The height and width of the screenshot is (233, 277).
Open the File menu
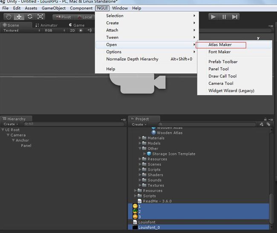[x=5, y=8]
